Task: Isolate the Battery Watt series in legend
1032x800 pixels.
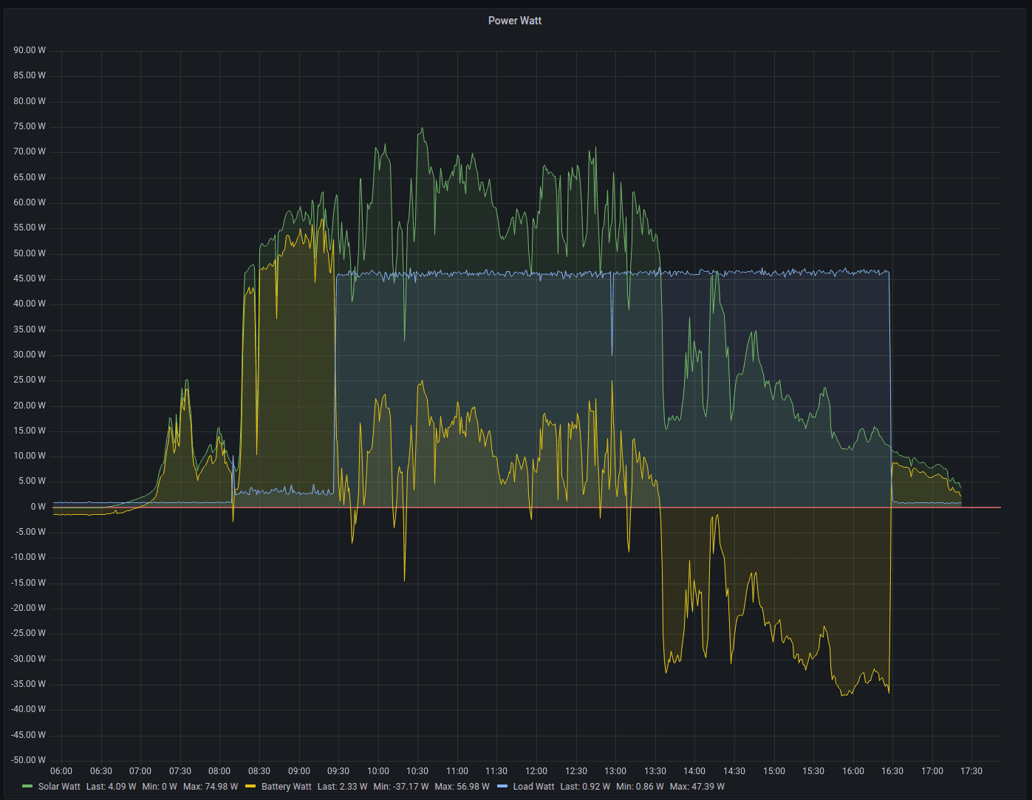Action: 287,787
